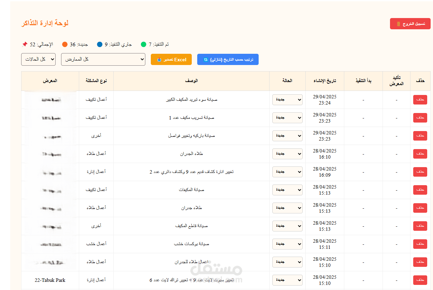
Task: Click the date 28/04/2025 15:11
Action: [x=325, y=244]
